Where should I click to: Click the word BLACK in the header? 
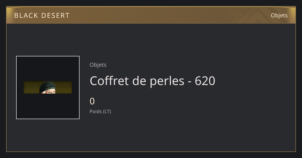point(26,16)
